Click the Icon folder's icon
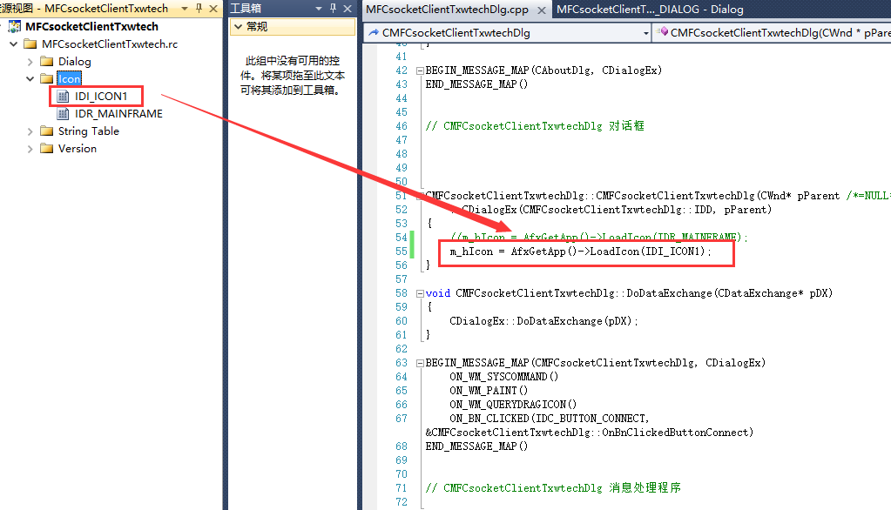The image size is (891, 510). click(47, 79)
